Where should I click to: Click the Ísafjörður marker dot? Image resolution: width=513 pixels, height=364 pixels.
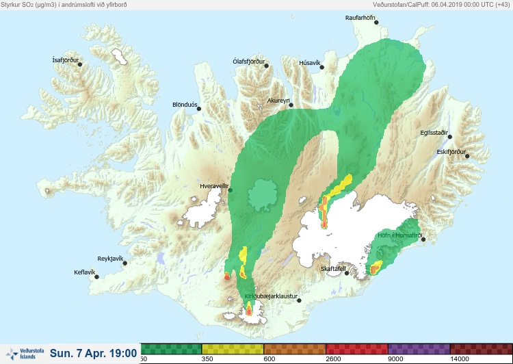click(x=80, y=64)
